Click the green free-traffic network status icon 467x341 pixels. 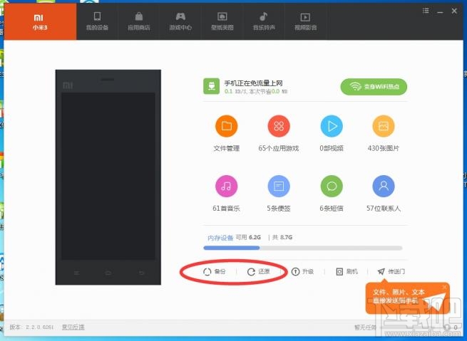coord(212,86)
